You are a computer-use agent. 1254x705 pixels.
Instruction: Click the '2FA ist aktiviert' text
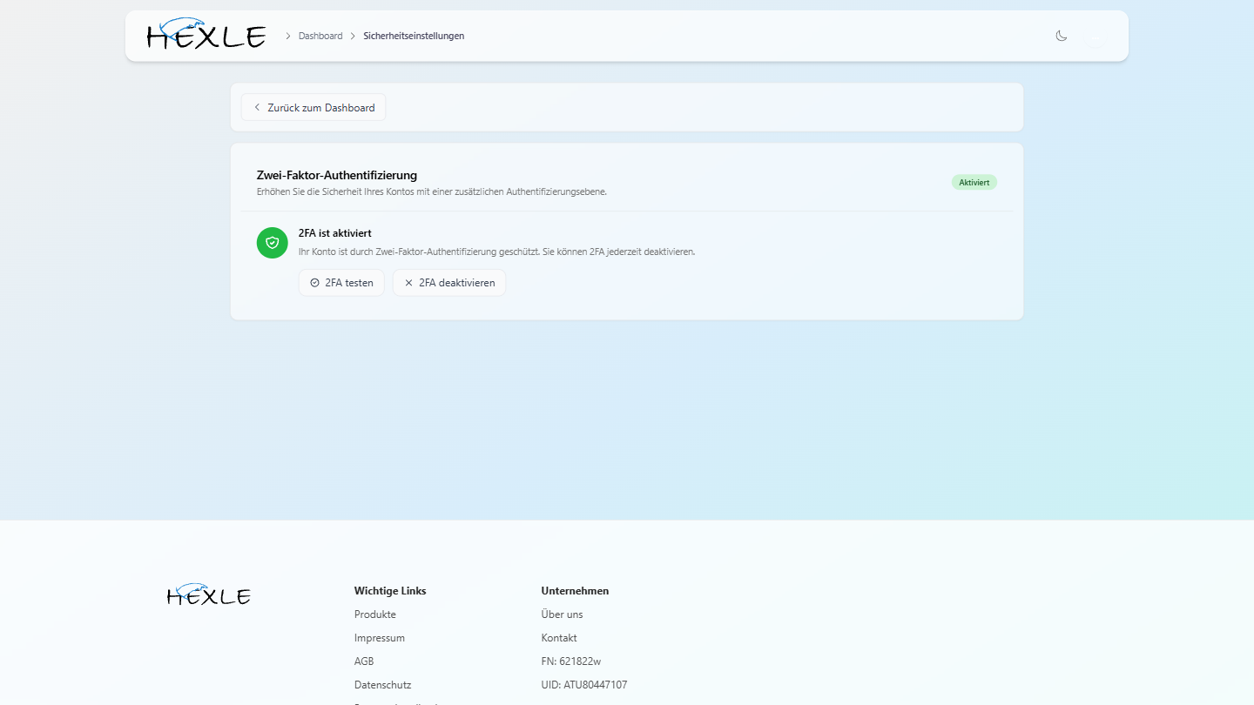(x=335, y=233)
